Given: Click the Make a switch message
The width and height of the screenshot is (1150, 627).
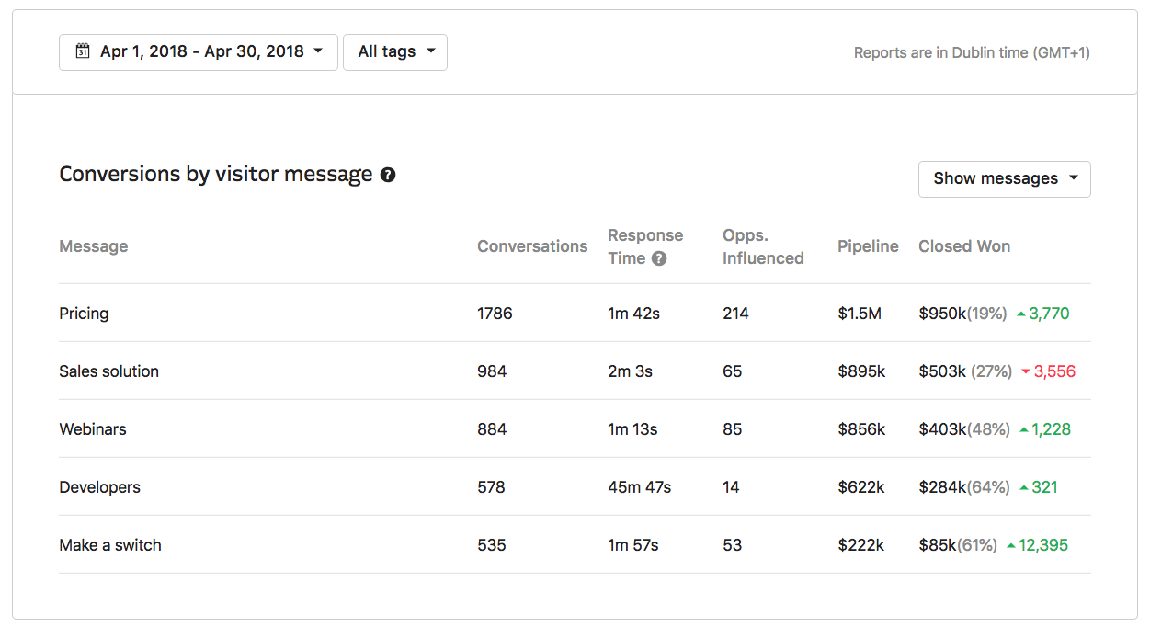Looking at the screenshot, I should (110, 545).
